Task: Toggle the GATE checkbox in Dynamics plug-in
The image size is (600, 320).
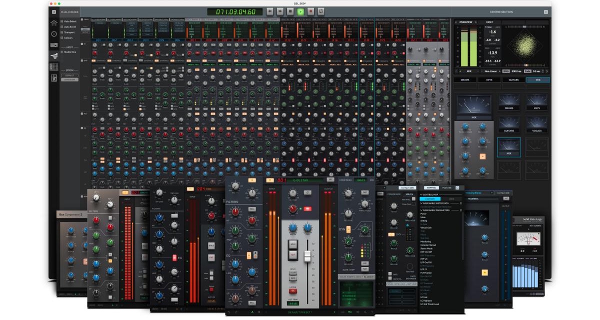Action: [x=390, y=273]
